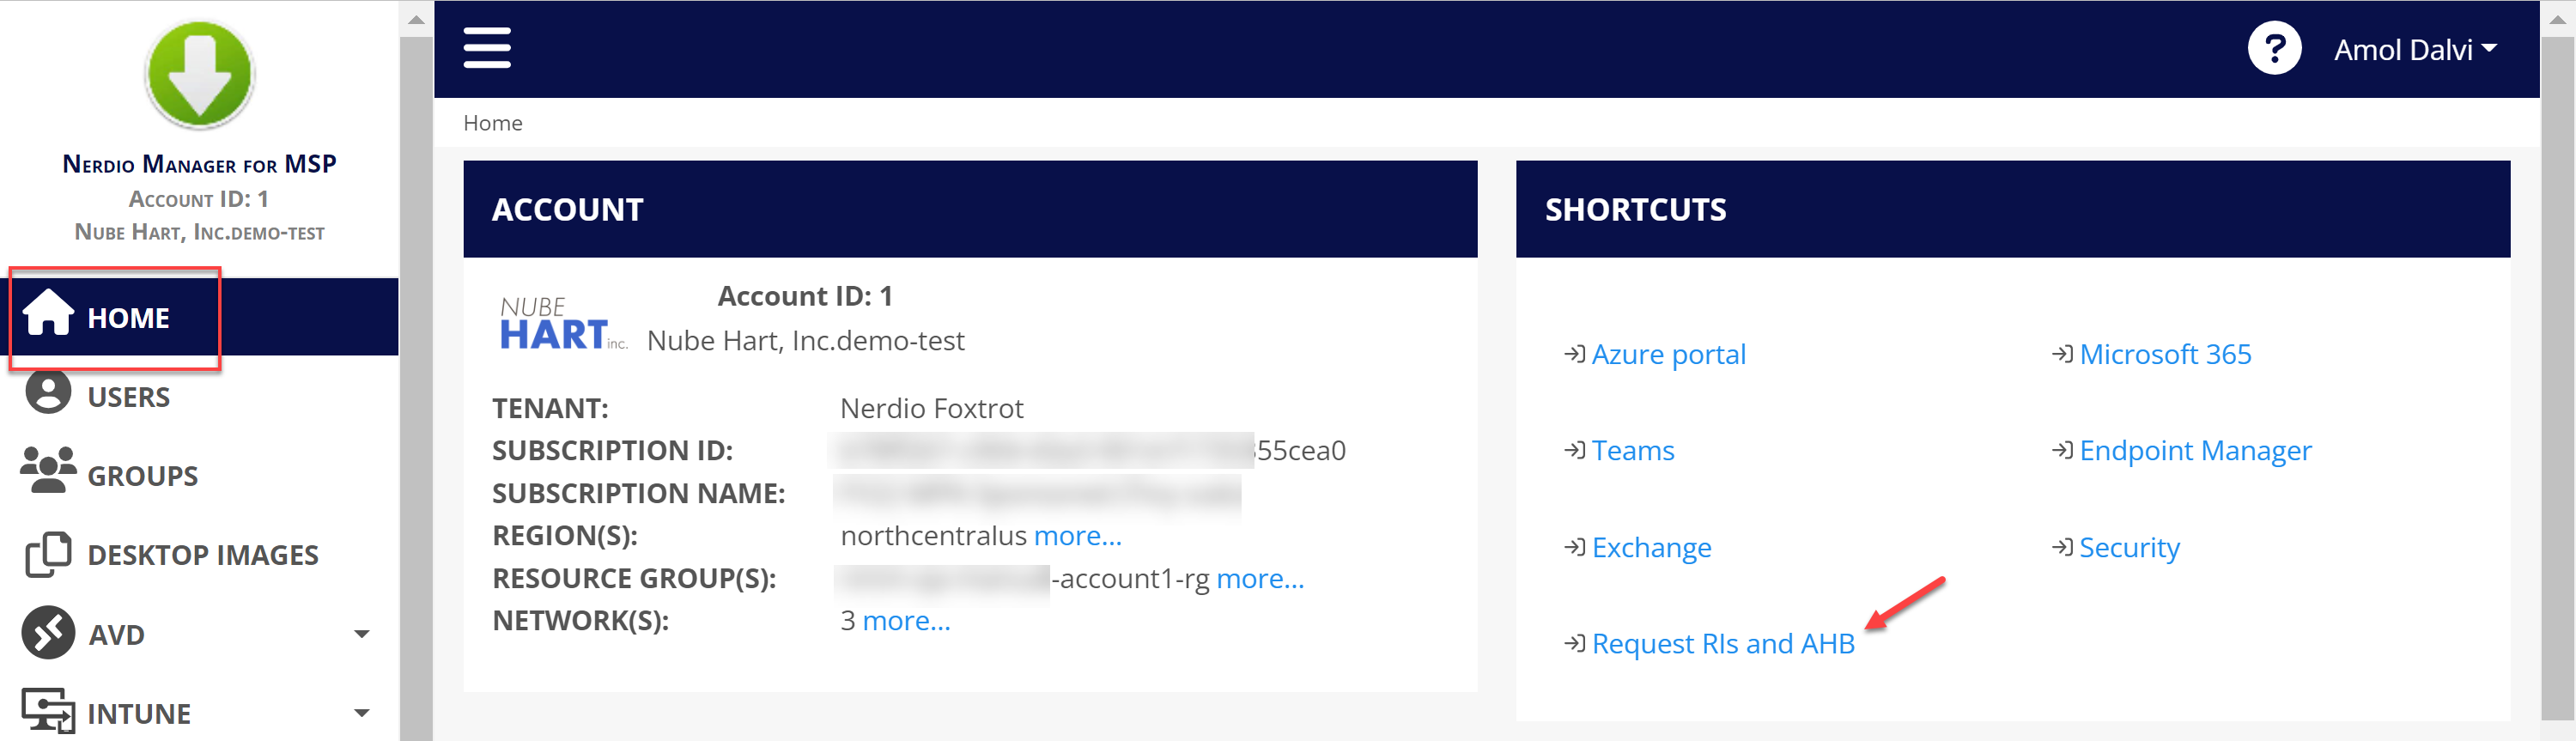Show more regions next to northcentralus
This screenshot has height=741, width=2576.
pos(1077,536)
